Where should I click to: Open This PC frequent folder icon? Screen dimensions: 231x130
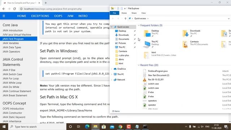point(147,44)
